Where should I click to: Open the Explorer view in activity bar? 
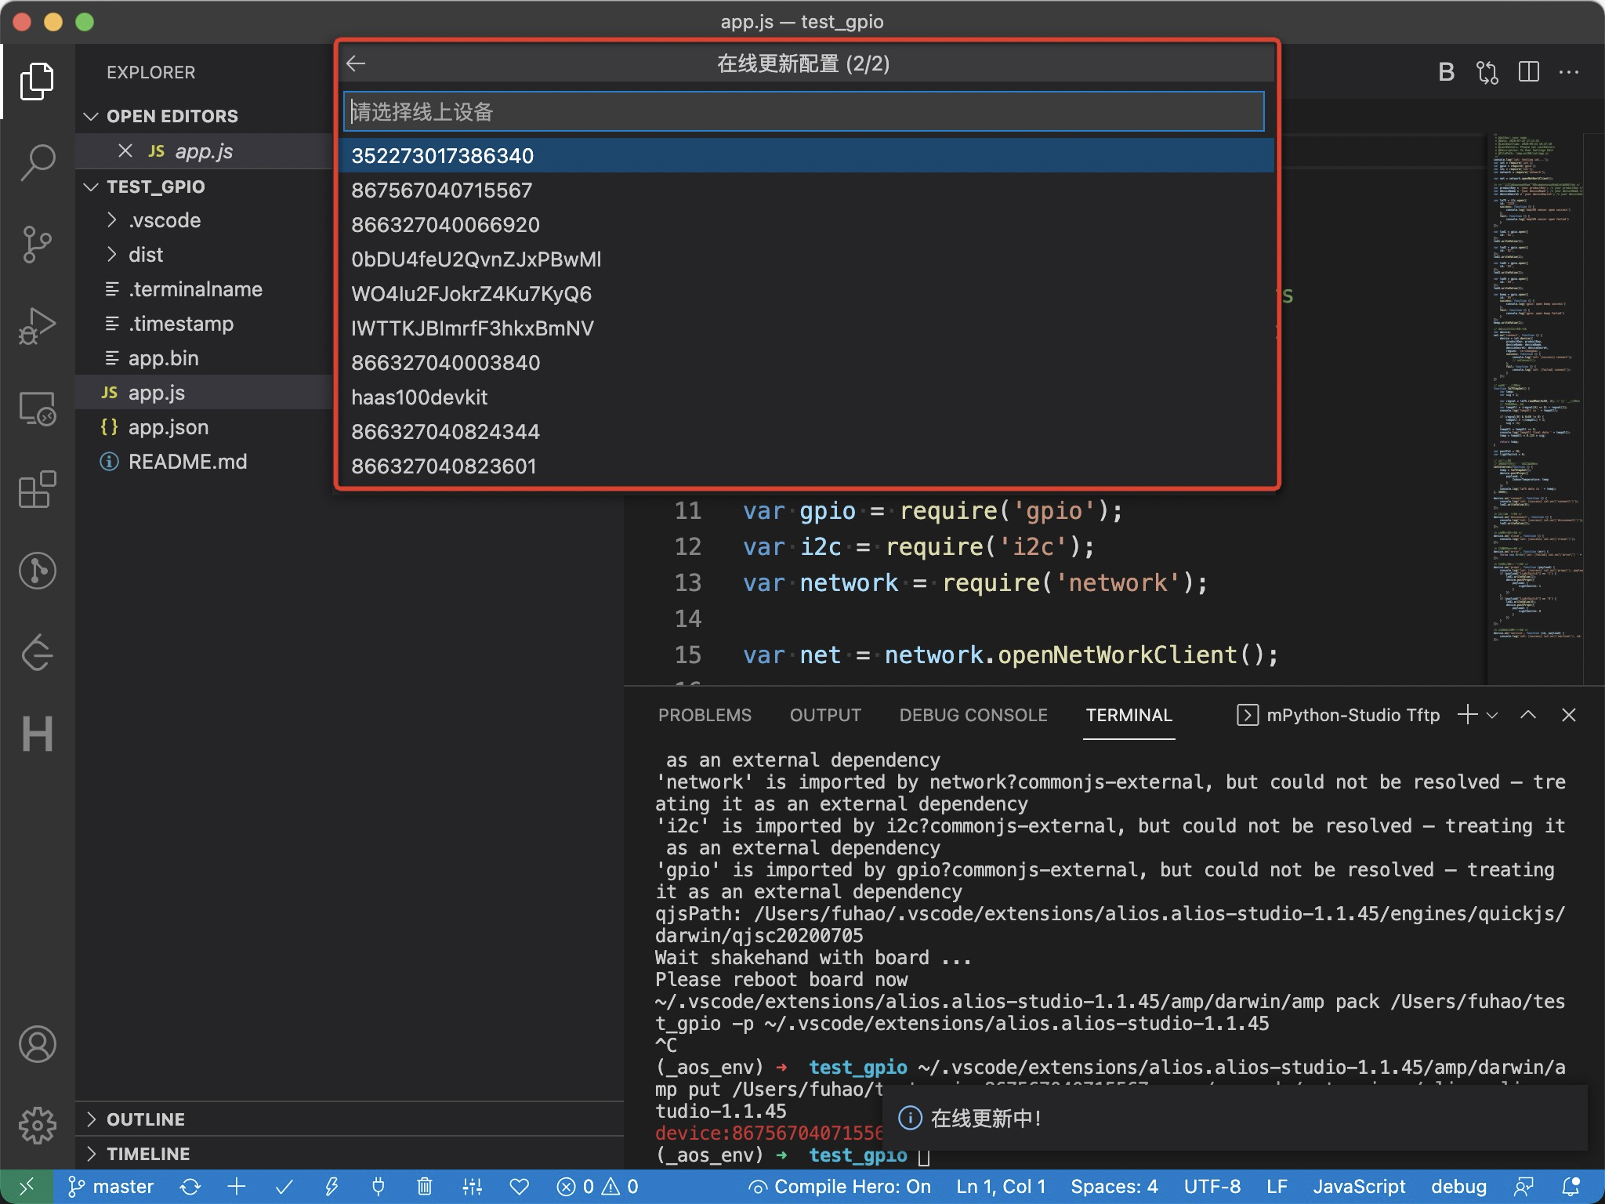37,82
